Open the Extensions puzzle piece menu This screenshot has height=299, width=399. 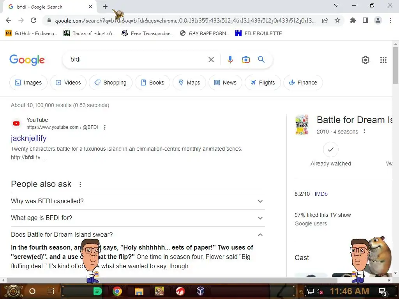353,20
